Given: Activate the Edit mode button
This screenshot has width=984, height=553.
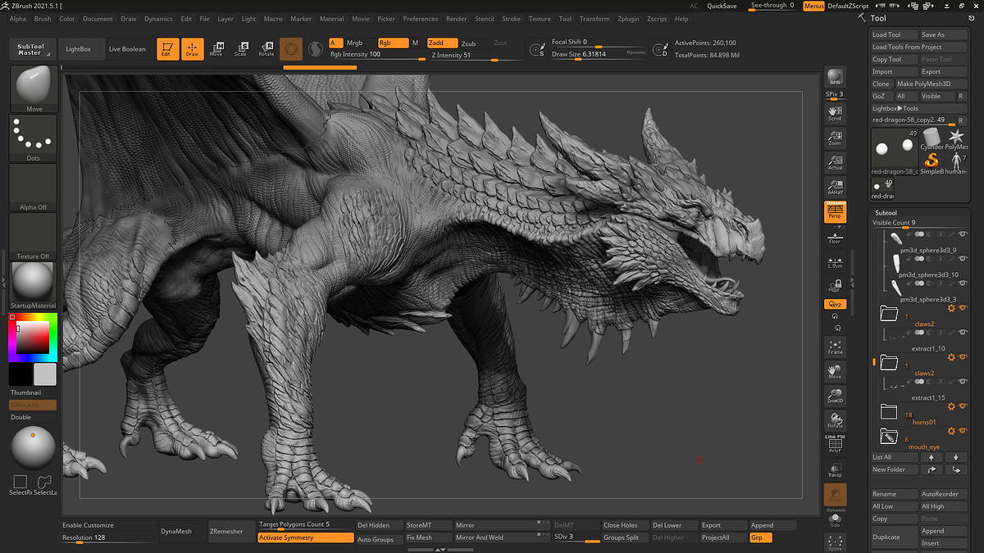Looking at the screenshot, I should click(166, 49).
